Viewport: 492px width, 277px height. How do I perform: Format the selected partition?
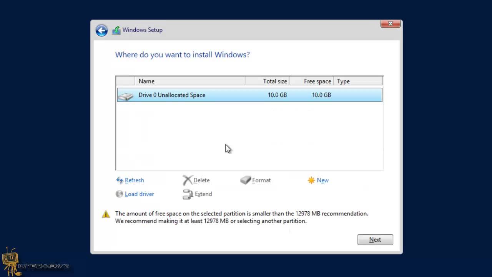pos(261,180)
